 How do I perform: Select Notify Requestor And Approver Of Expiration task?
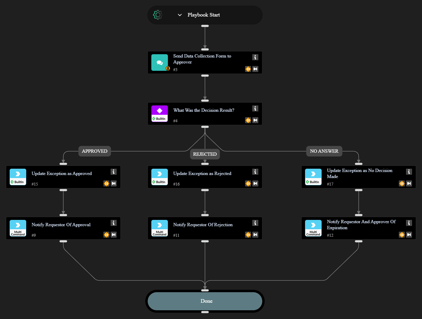tap(361, 225)
